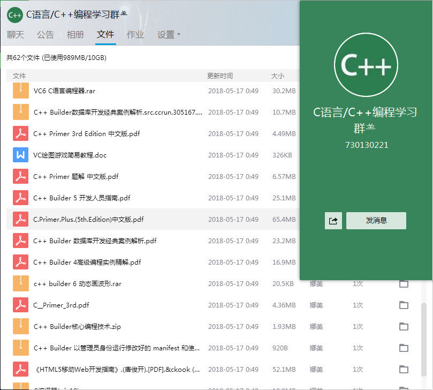Click the 发消息 button
Viewport: 433px width, 390px height.
376,221
